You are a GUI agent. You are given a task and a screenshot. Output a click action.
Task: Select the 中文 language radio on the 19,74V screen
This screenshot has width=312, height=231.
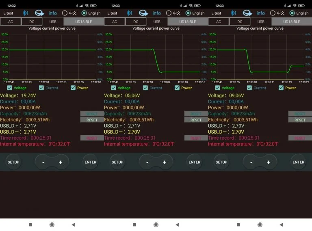pos(65,13)
